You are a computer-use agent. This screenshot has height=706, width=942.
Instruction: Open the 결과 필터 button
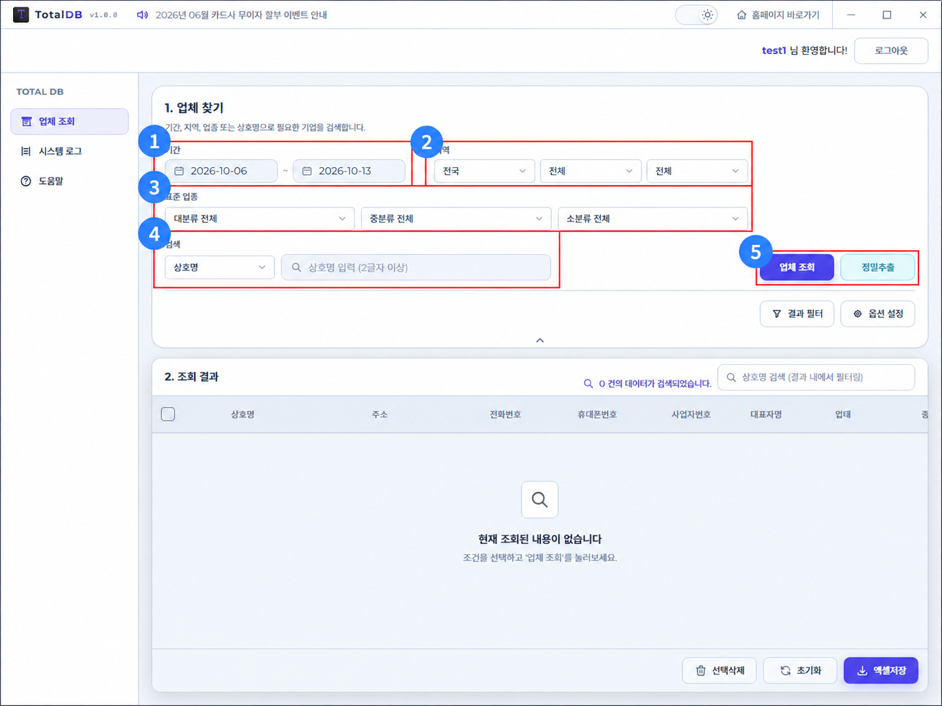point(797,314)
